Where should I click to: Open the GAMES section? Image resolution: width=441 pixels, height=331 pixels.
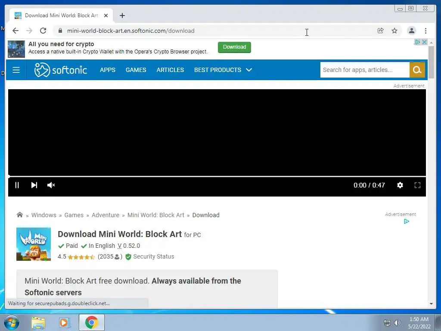click(x=136, y=70)
